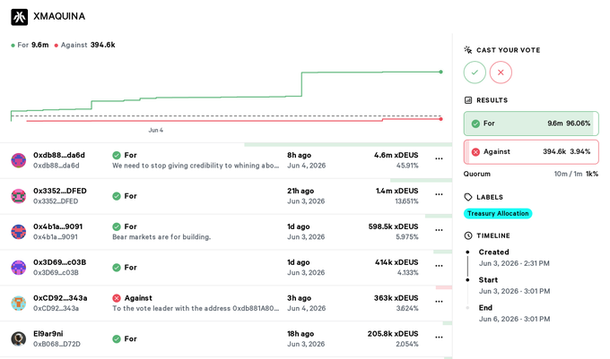This screenshot has height=359, width=610.
Task: Open voter name 0x4b1a...9091
Action: (58, 227)
